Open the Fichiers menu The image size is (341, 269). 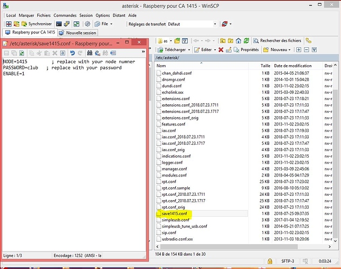(44, 16)
